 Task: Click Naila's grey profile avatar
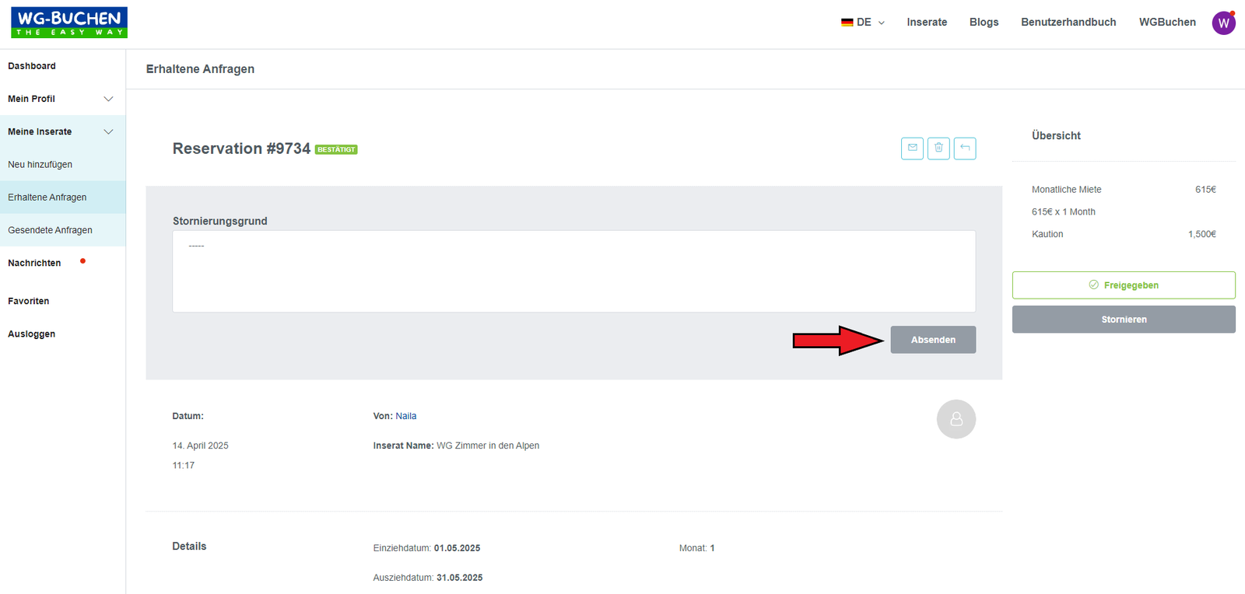pos(956,419)
